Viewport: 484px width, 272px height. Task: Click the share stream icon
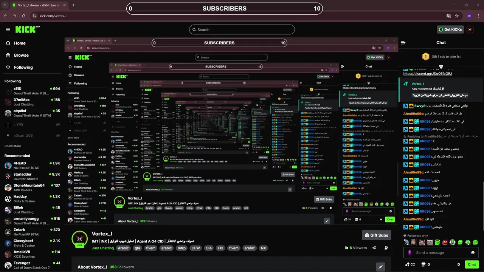[x=374, y=248]
